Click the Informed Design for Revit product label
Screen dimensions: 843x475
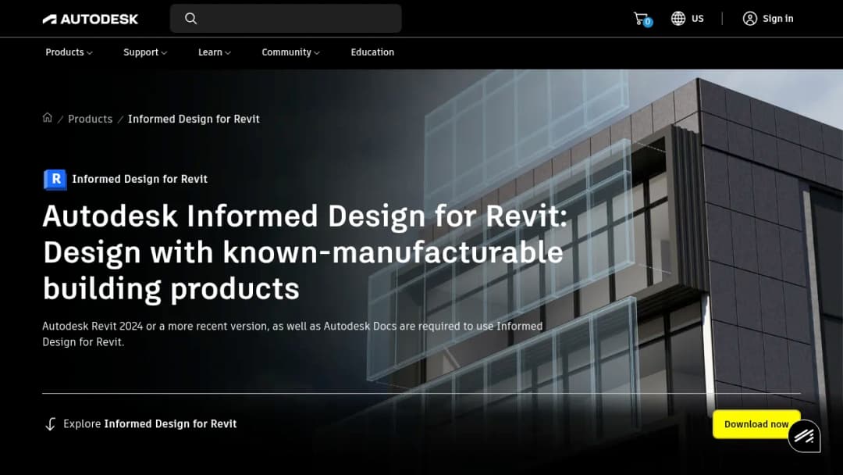coord(140,179)
